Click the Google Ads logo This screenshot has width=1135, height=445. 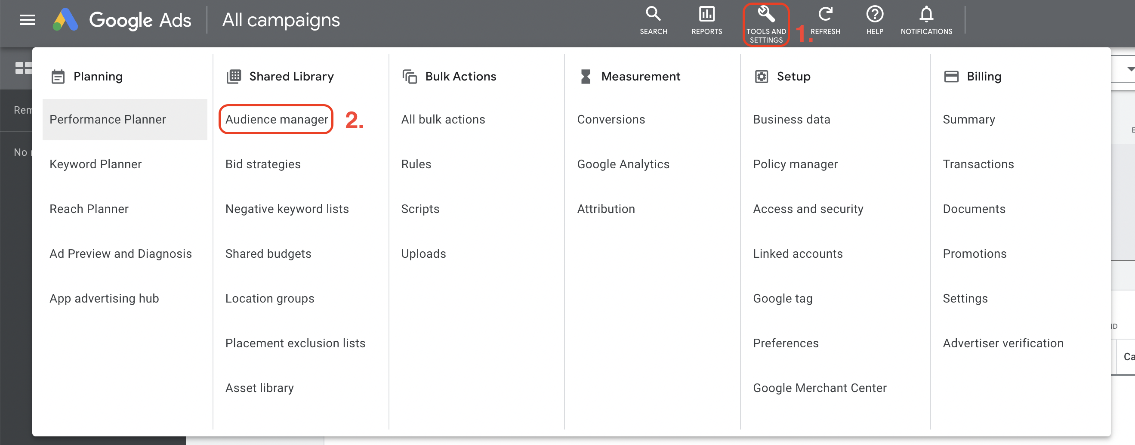click(x=122, y=20)
